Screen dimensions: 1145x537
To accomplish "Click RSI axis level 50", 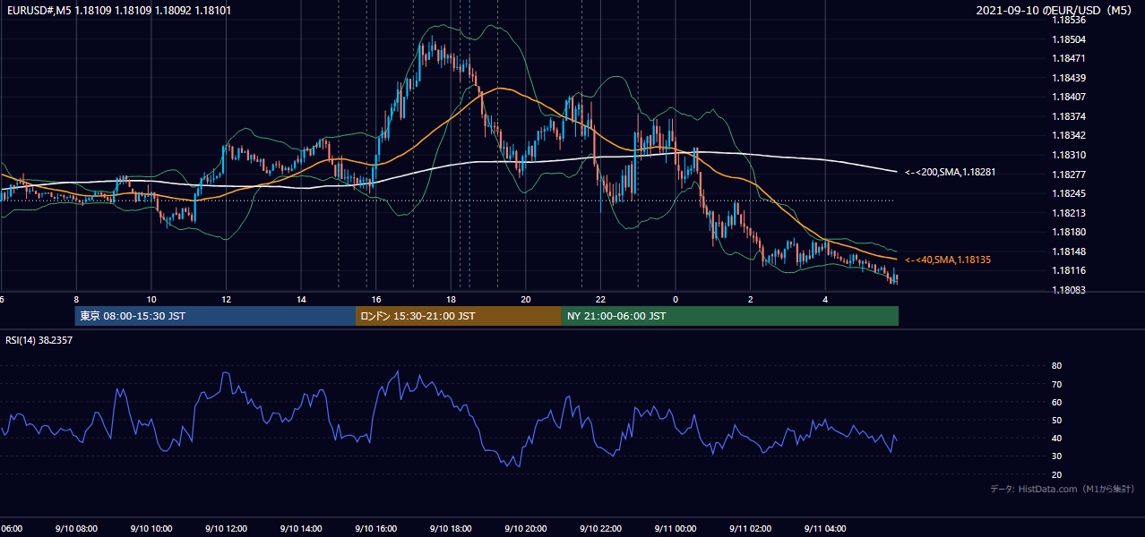I will 1057,420.
